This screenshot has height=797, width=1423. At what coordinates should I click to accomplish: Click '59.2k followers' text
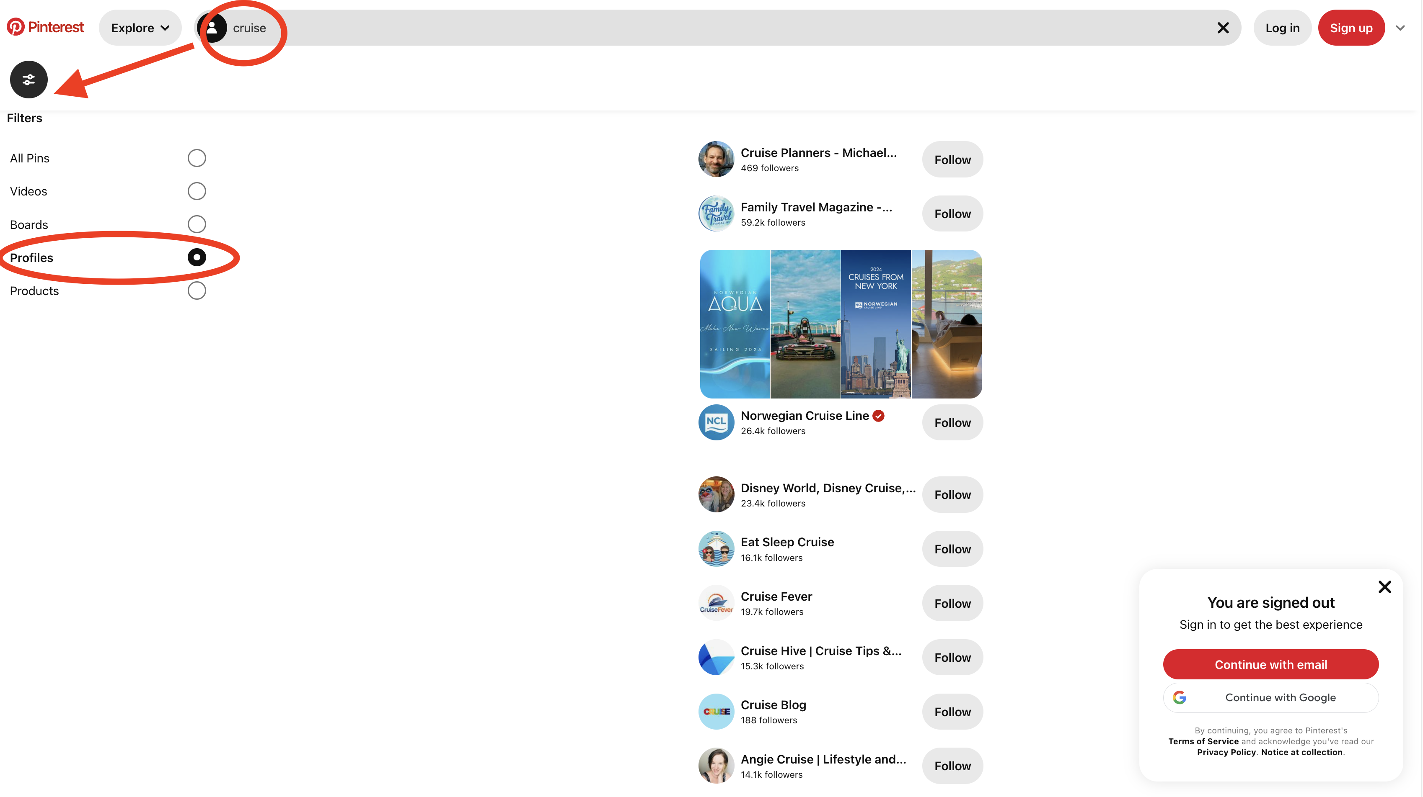[x=773, y=222]
